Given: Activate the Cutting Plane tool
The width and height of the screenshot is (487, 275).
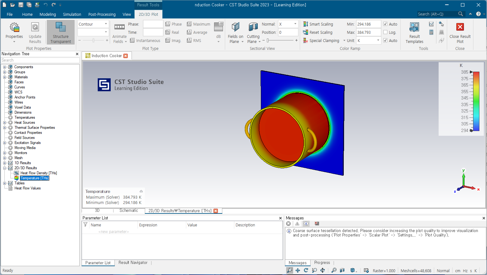Looking at the screenshot, I should pos(253,33).
